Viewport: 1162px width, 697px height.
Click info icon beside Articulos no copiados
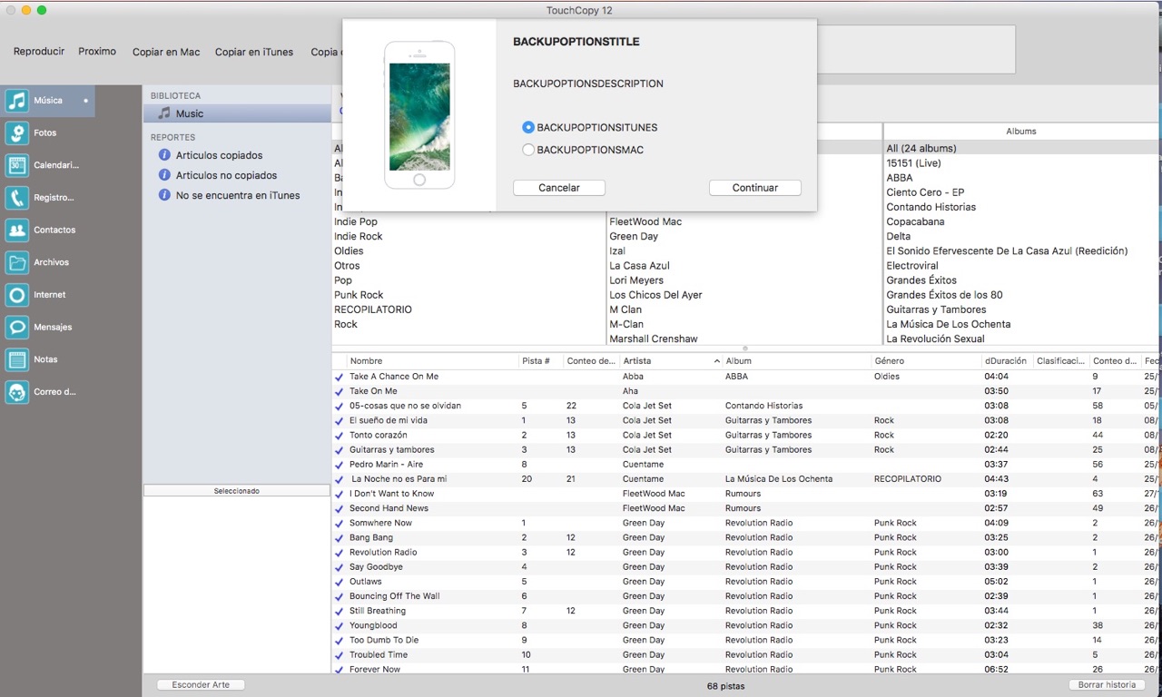(x=164, y=175)
